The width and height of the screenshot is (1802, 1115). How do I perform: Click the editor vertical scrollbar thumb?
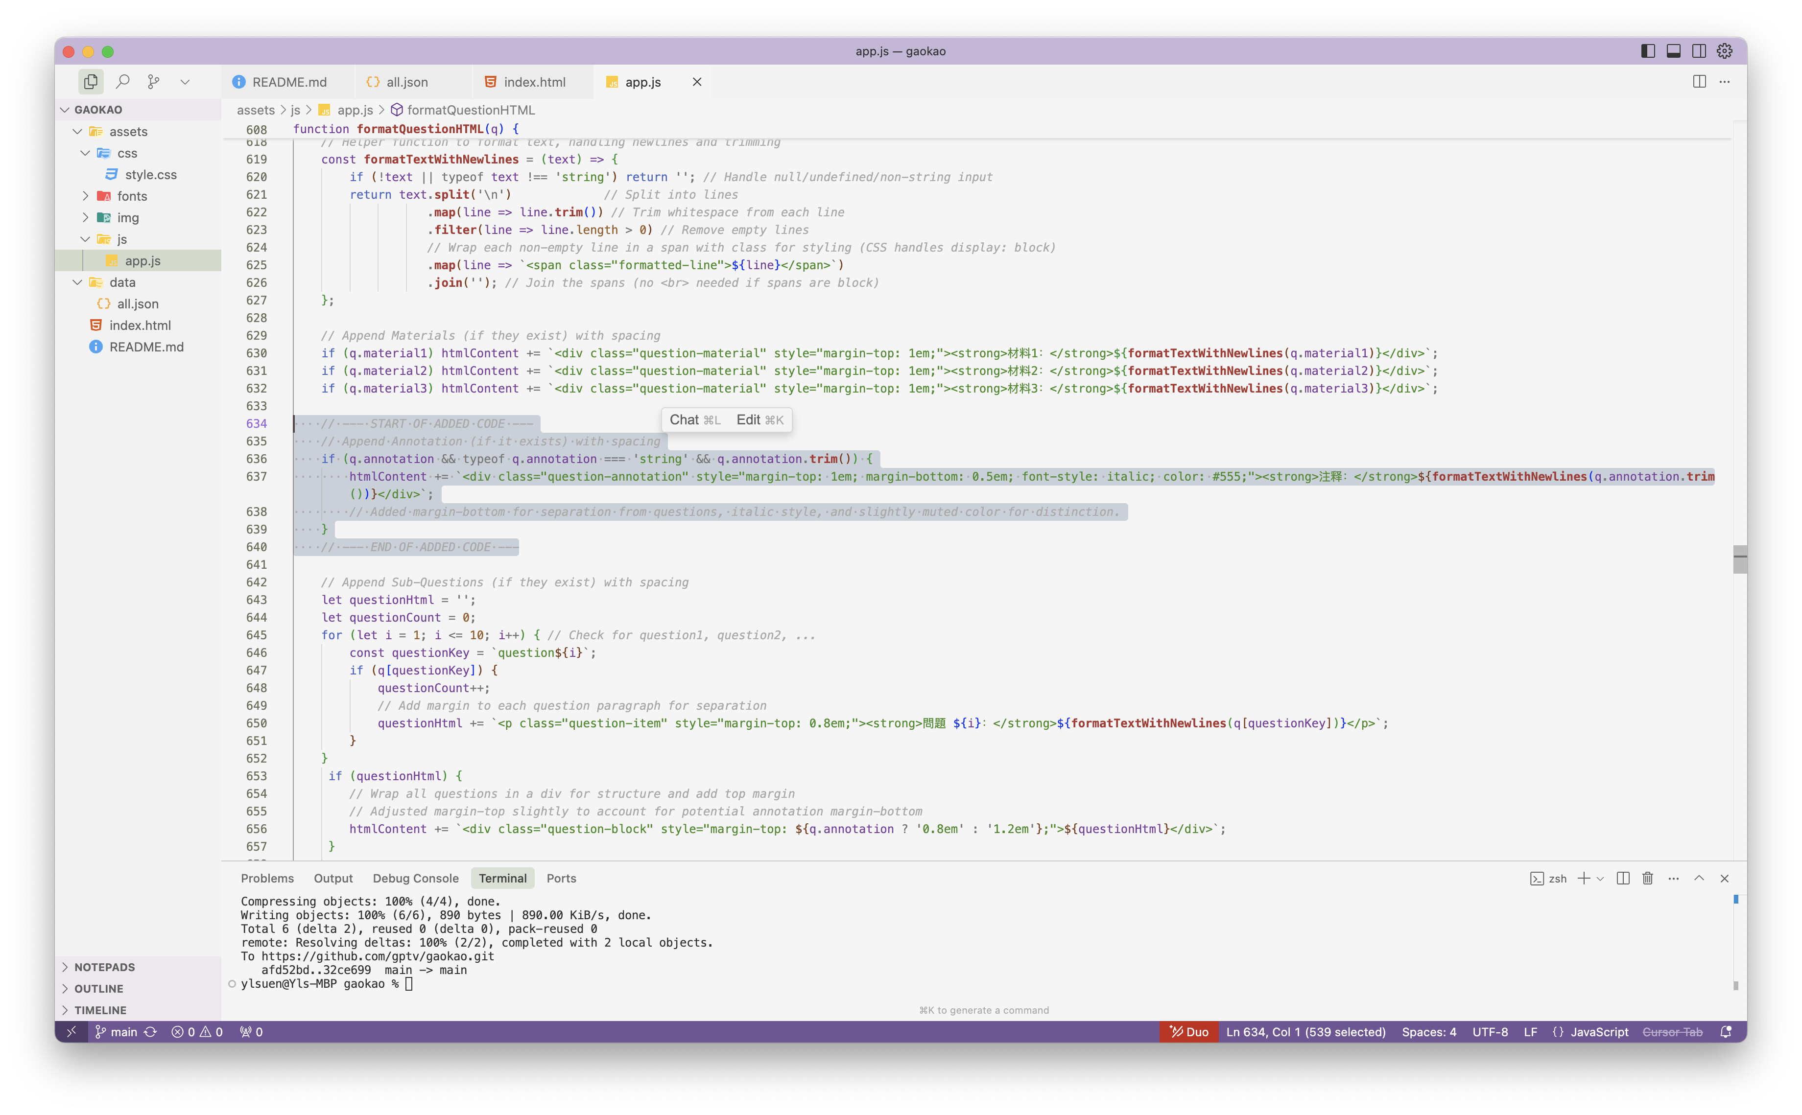1740,559
